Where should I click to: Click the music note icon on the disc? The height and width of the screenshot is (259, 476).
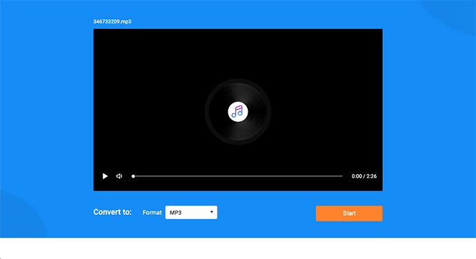coord(238,112)
